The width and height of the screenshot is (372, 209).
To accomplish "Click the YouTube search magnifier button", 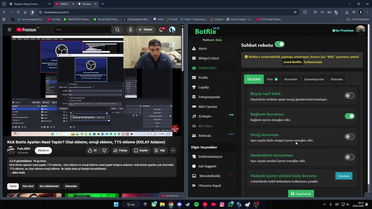I will [x=117, y=30].
